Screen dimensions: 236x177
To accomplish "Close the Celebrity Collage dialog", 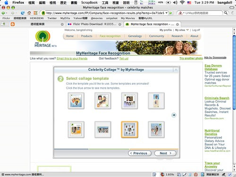I will [176, 69].
